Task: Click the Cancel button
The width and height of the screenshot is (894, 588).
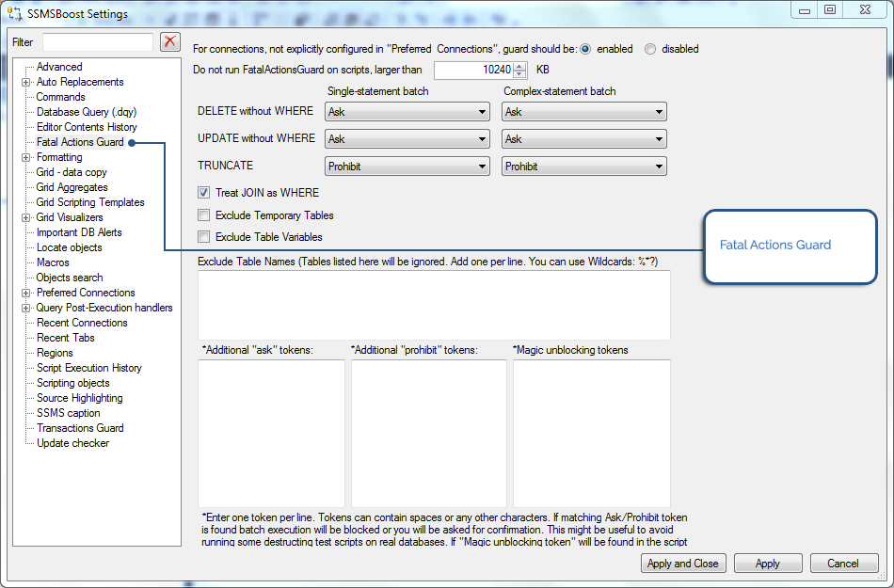Action: pos(843,564)
